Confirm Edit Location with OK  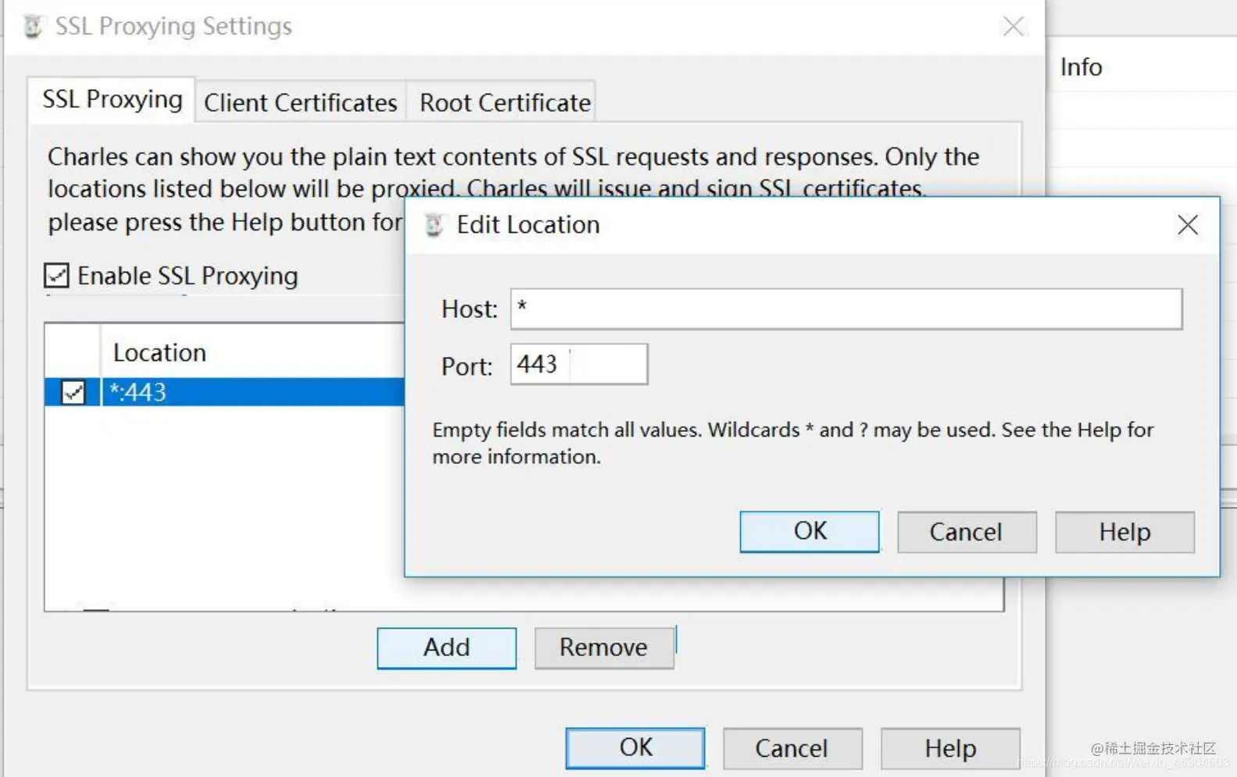click(x=810, y=532)
